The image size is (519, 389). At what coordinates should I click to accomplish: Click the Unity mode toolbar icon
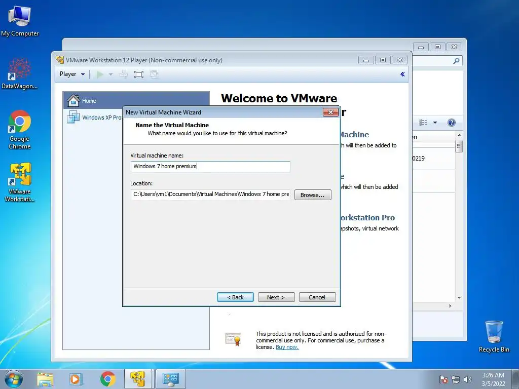pos(154,74)
